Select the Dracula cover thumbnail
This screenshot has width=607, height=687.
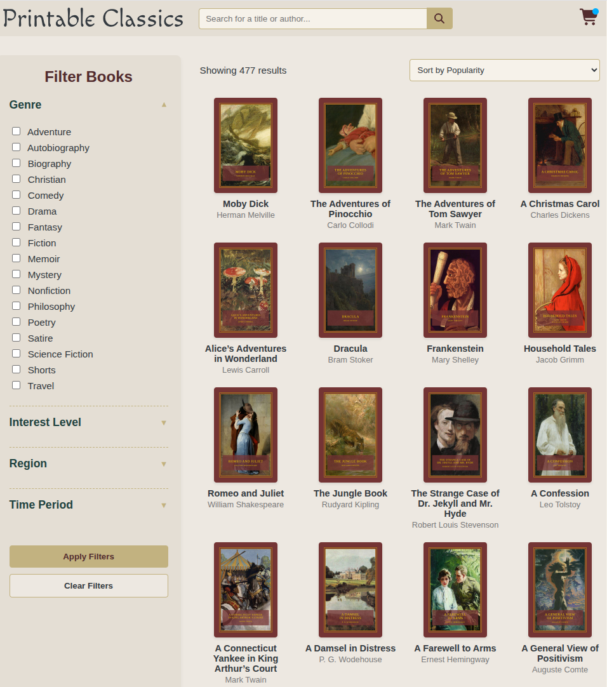(x=350, y=290)
